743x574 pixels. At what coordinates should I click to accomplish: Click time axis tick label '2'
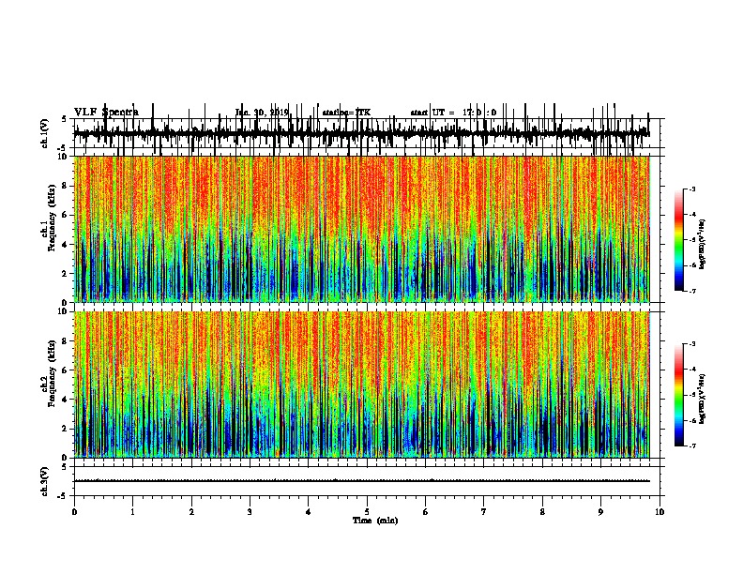point(191,512)
